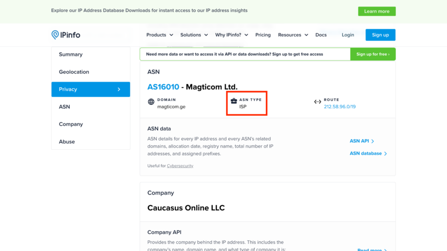Expand the Resources dropdown
The height and width of the screenshot is (251, 447).
[x=293, y=35]
